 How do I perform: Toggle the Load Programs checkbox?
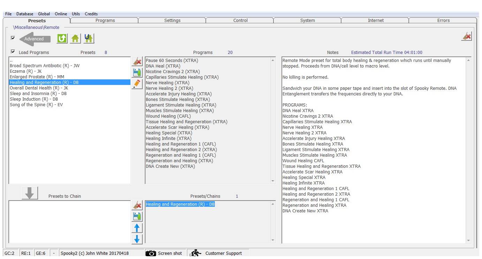click(x=13, y=52)
